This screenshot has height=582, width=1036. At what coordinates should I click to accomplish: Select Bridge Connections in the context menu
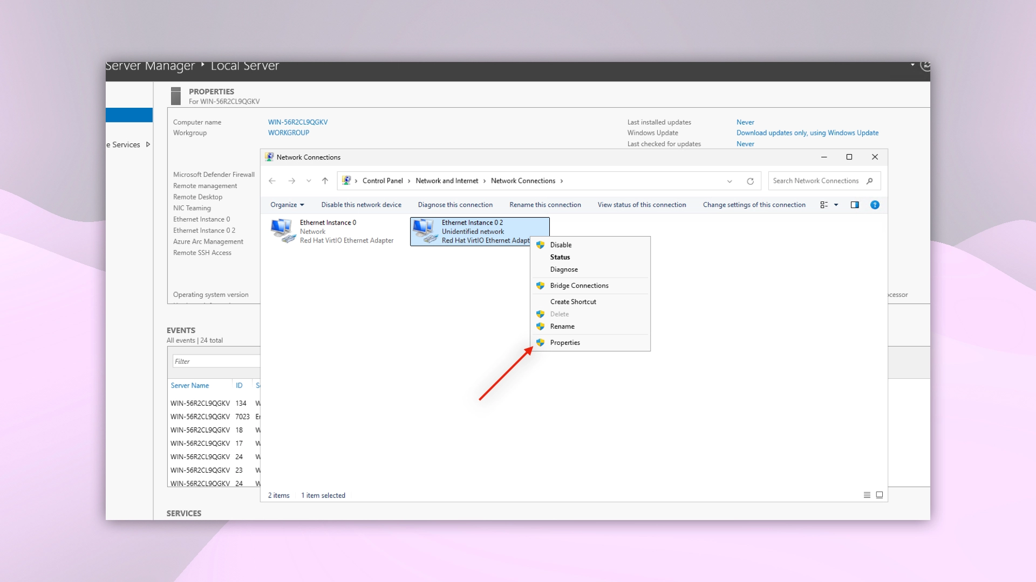[579, 286]
